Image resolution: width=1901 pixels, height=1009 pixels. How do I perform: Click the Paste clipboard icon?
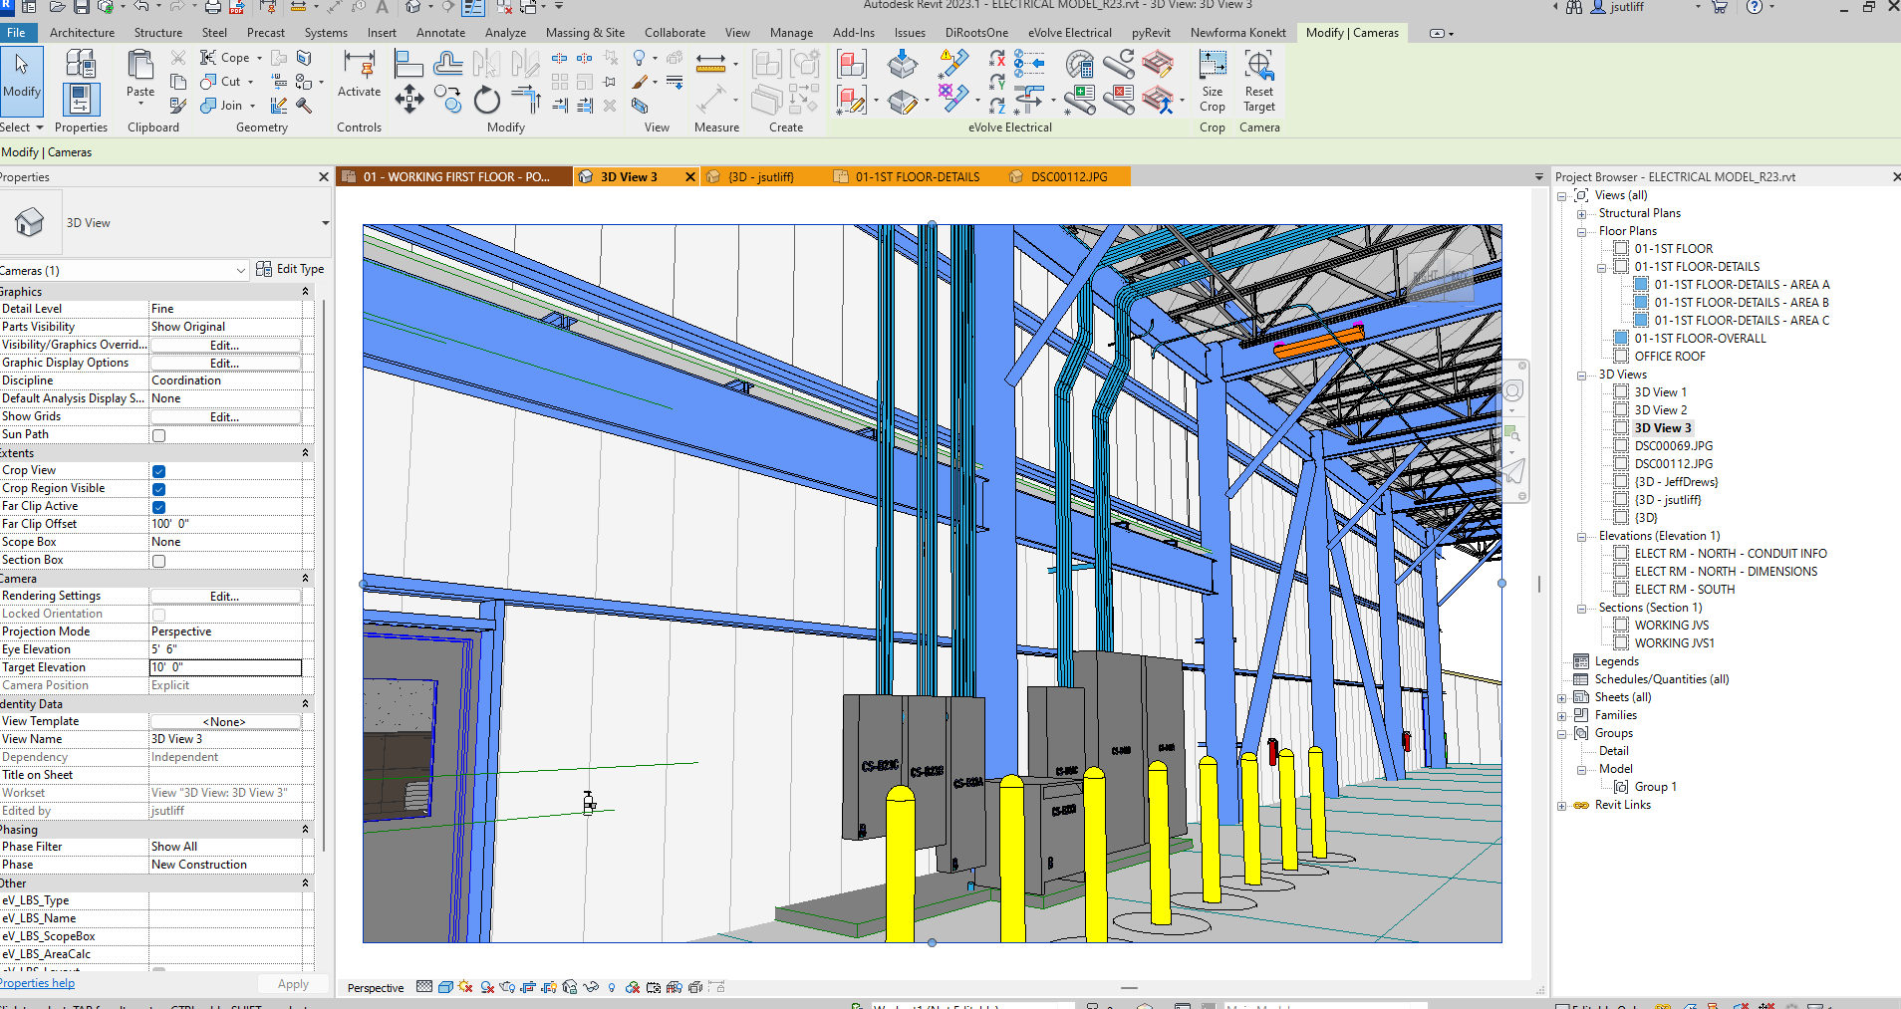coord(140,67)
